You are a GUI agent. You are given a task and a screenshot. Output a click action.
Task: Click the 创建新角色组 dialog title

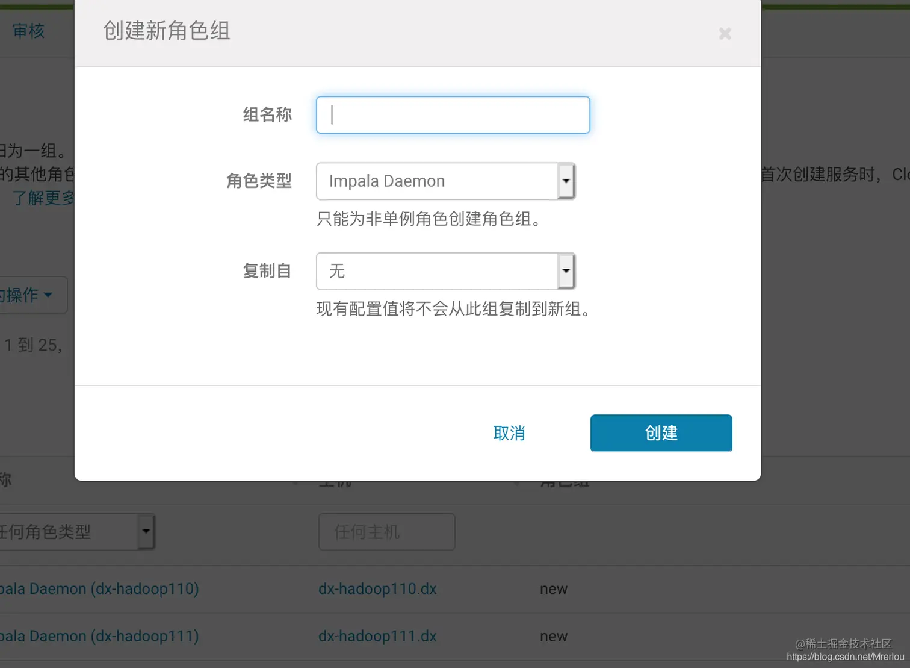(x=167, y=31)
